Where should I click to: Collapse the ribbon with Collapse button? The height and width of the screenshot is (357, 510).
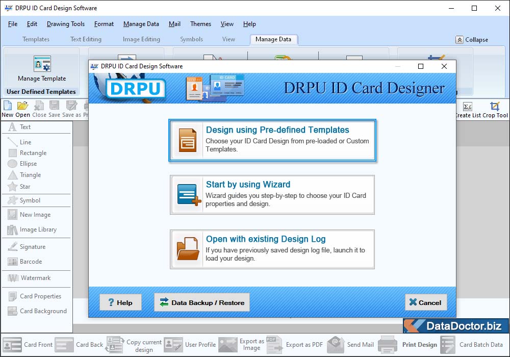[472, 40]
